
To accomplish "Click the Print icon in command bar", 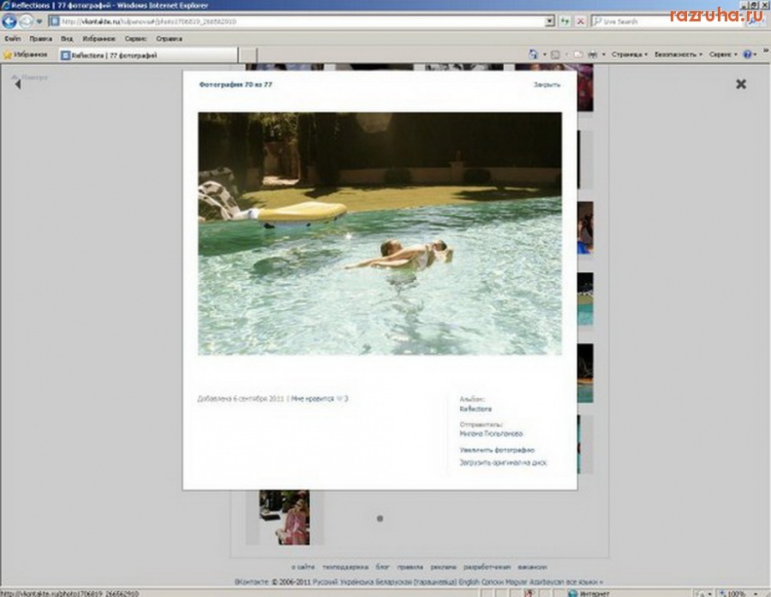I will (x=592, y=54).
